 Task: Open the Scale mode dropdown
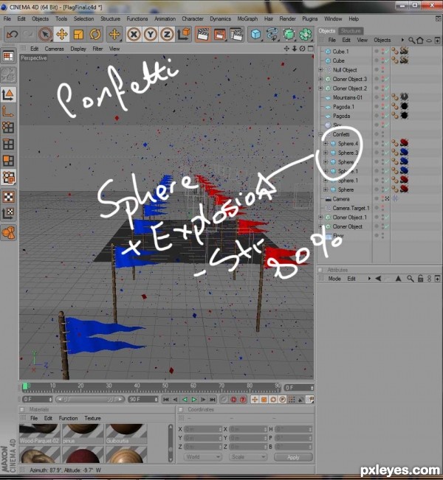248,456
